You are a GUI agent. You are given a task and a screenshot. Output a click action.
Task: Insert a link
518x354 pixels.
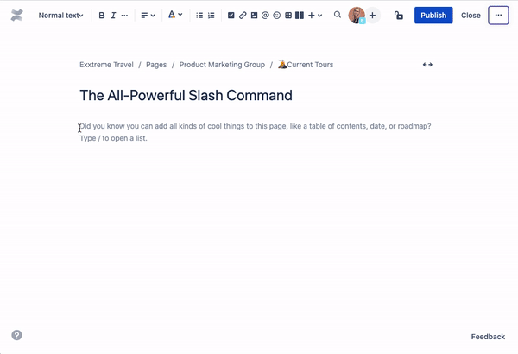pos(243,16)
